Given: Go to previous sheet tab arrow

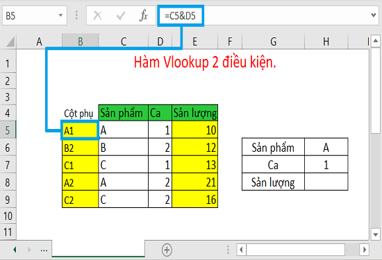Looking at the screenshot, I should pos(15,250).
